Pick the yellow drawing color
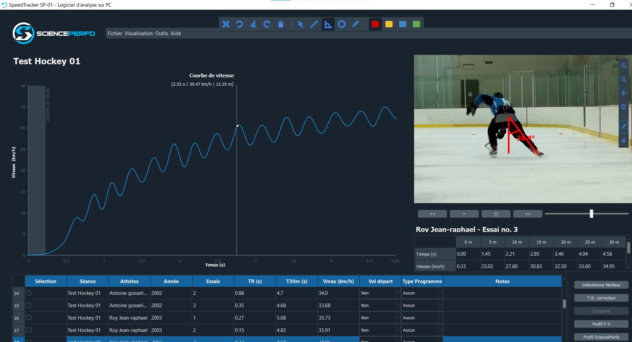The image size is (632, 342). tap(389, 24)
